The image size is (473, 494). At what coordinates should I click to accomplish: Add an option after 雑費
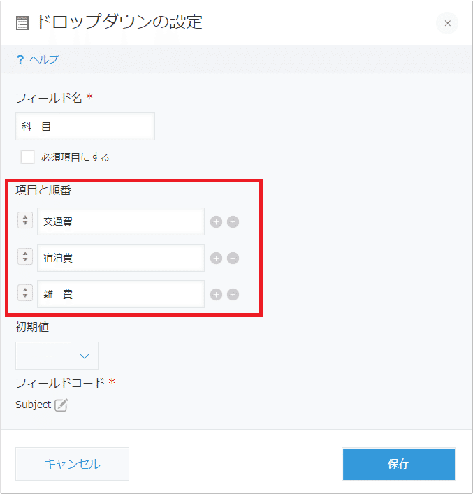(216, 295)
